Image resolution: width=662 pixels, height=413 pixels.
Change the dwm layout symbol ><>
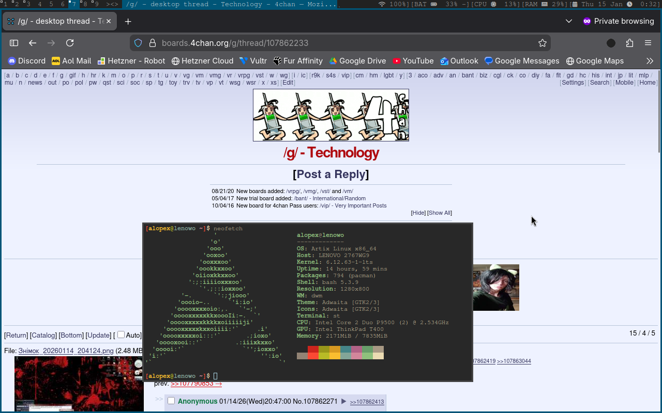click(112, 4)
